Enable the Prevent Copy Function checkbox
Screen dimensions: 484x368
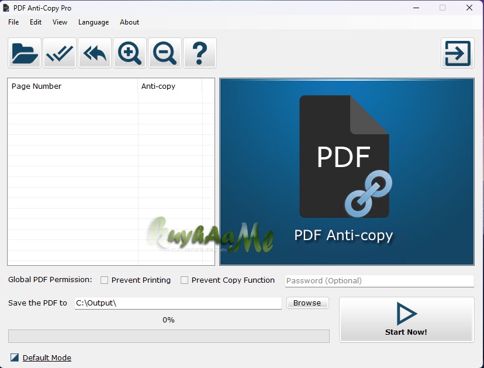point(184,280)
